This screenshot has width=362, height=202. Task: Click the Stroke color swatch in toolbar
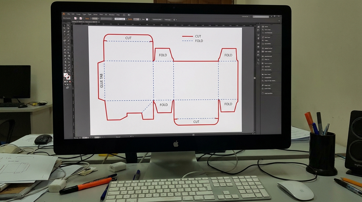click(68, 78)
